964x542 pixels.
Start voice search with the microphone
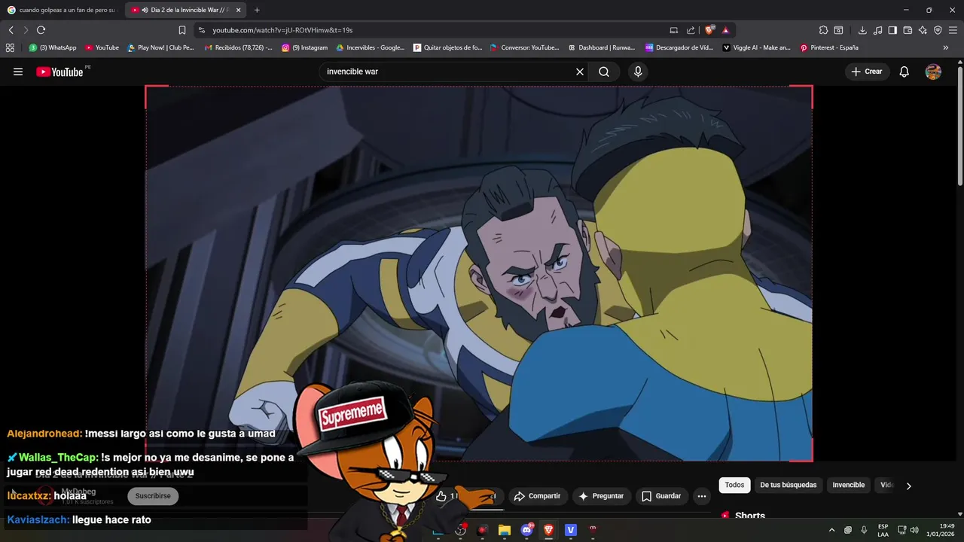(x=638, y=72)
